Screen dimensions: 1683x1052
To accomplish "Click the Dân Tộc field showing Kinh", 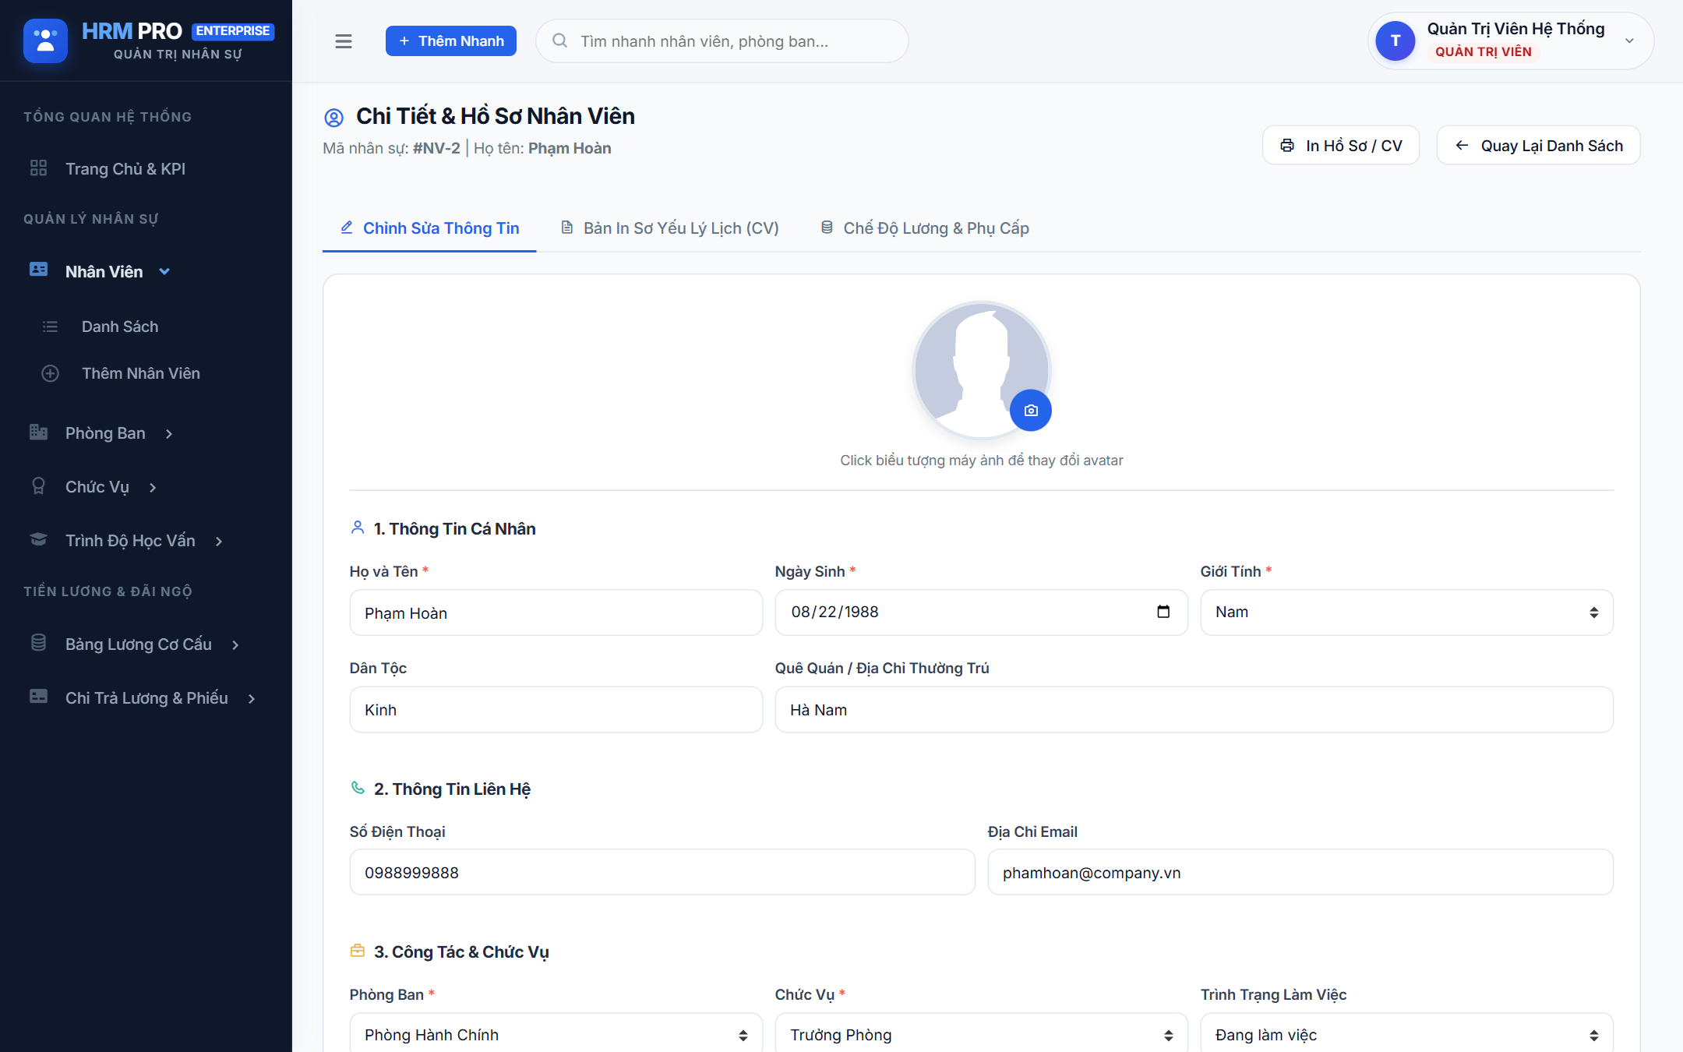I will click(x=556, y=710).
